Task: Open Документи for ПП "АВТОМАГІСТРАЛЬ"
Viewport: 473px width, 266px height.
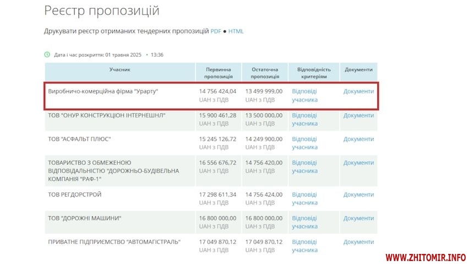Action: (358, 242)
